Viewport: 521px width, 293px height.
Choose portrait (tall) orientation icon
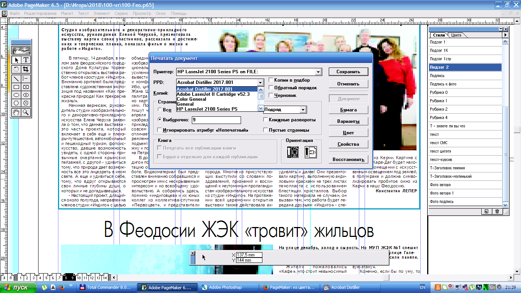click(x=293, y=153)
